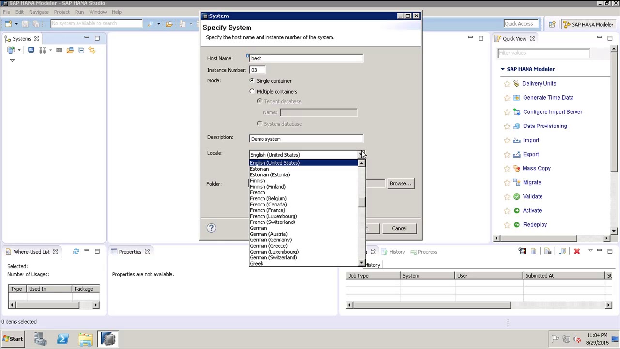
Task: Open the New wizard dropdown arrow in main toolbar
Action: click(16, 23)
